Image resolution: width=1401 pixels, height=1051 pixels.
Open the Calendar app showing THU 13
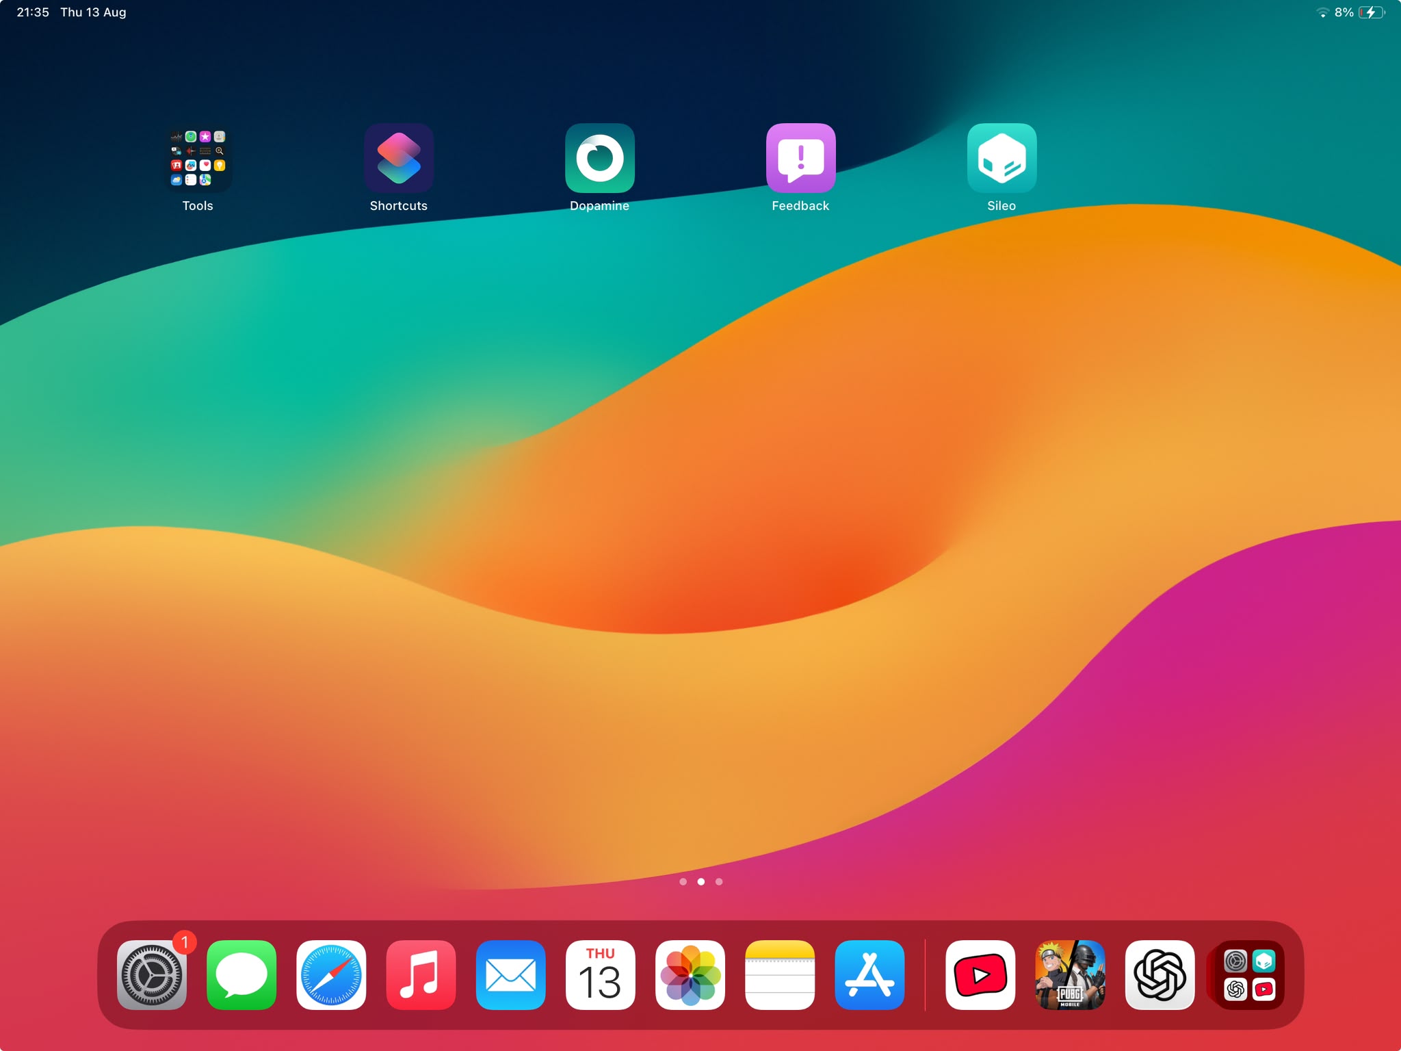point(601,975)
